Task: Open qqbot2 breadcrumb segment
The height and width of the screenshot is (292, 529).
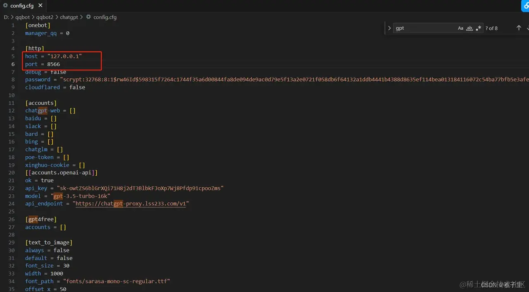Action: (45, 17)
